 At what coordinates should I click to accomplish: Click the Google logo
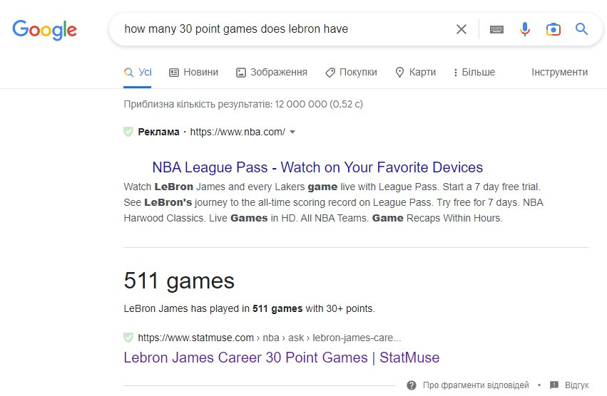tap(44, 30)
